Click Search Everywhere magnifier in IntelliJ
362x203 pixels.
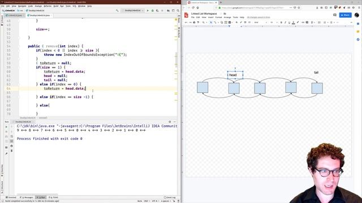click(178, 11)
